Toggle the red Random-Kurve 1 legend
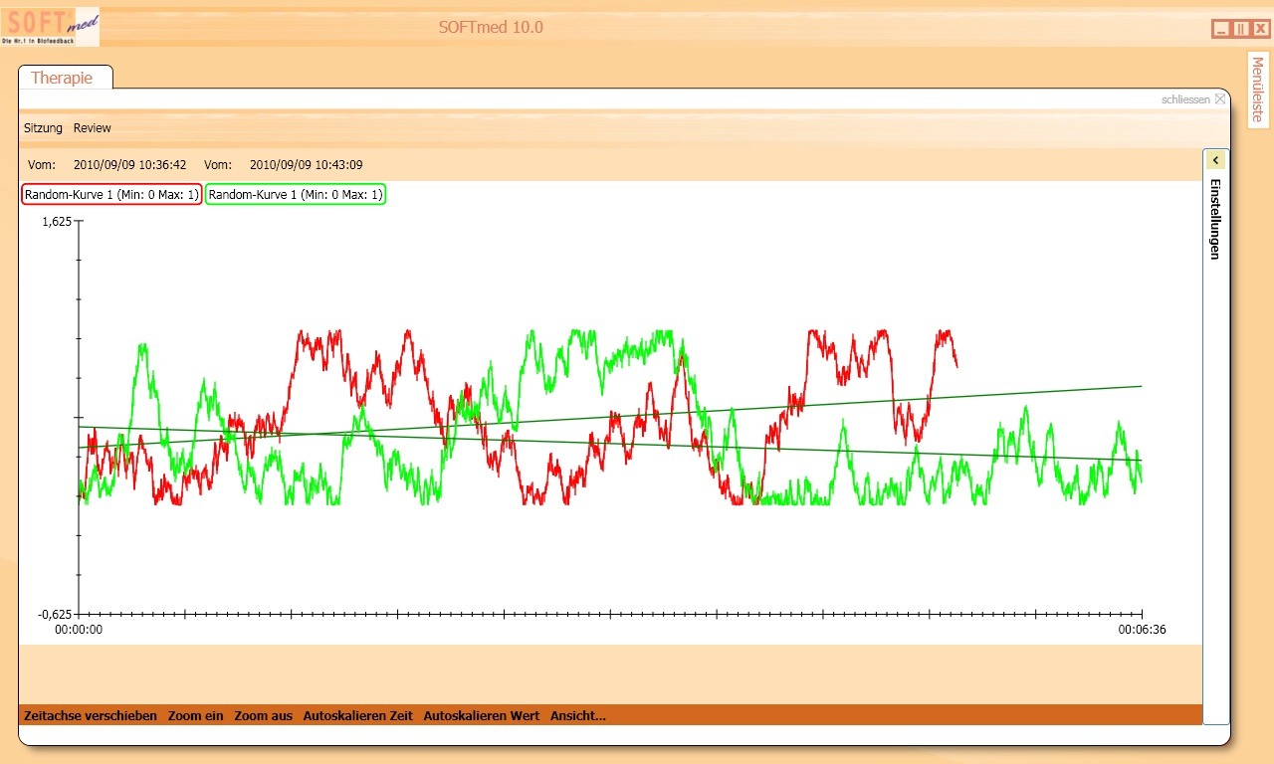Viewport: 1274px width, 764px height. point(110,194)
